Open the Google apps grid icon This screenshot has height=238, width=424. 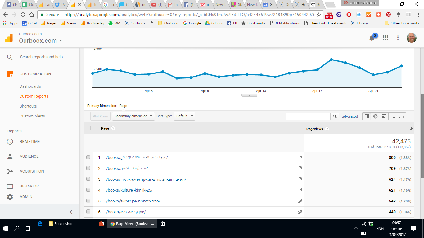click(386, 38)
